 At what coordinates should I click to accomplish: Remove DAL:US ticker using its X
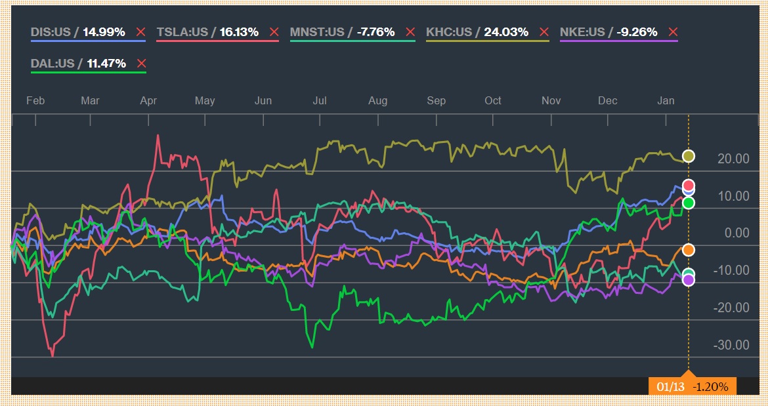[x=142, y=64]
